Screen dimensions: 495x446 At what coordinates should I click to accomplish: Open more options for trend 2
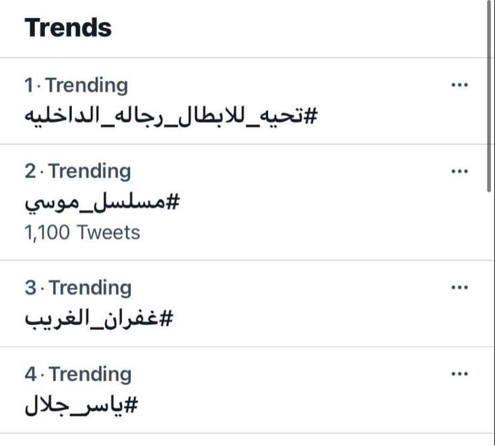459,171
